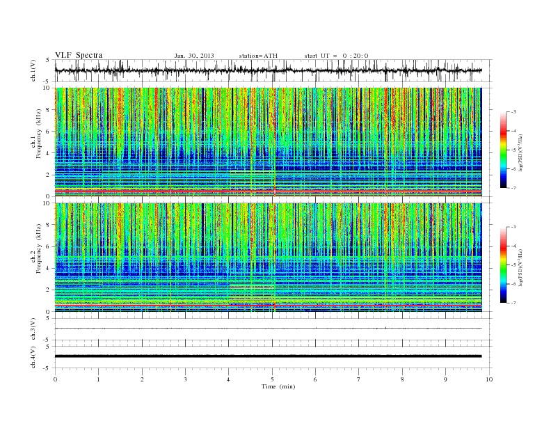Click the PSD colorbar beside ch.2 spectrogram
Screen dimensions: 551x426
[x=503, y=265]
